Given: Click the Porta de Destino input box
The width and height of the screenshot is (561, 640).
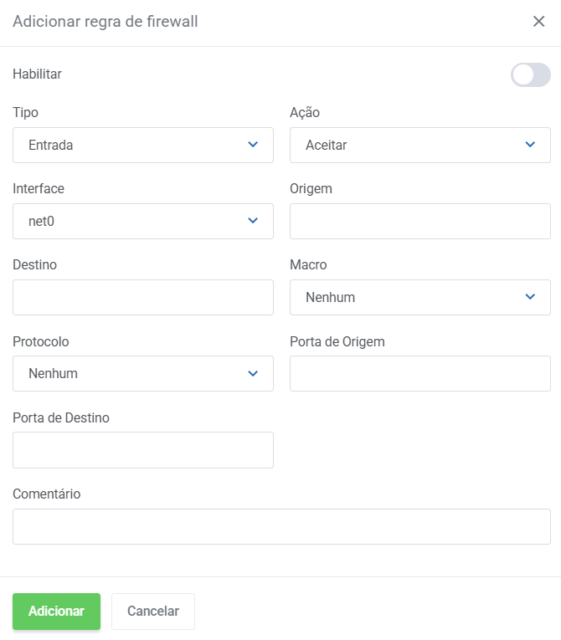Looking at the screenshot, I should pos(143,449).
